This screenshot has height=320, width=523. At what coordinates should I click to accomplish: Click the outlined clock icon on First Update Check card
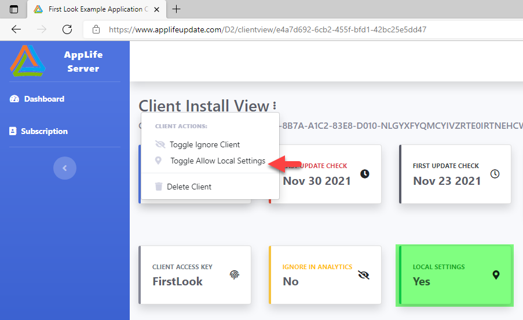495,174
